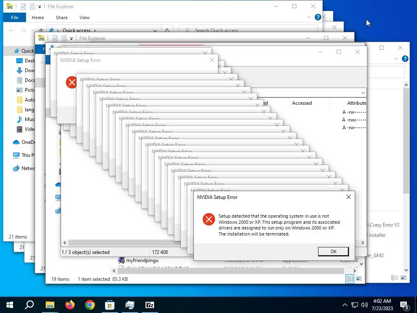Click the Attributes column header
417x313 pixels.
357,103
